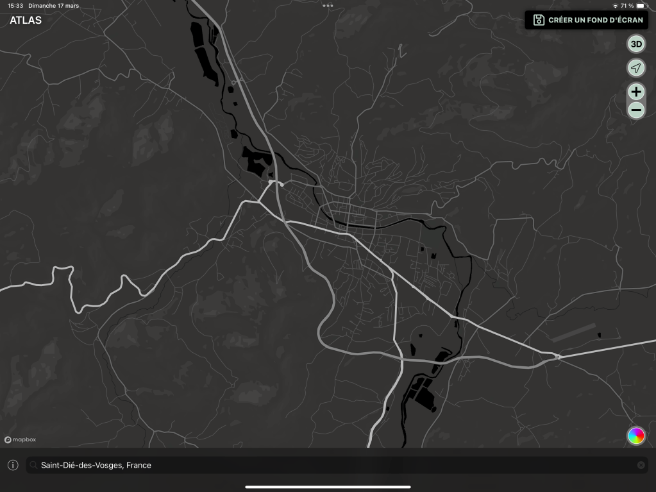Open the info circle icon
656x492 pixels.
tap(13, 465)
